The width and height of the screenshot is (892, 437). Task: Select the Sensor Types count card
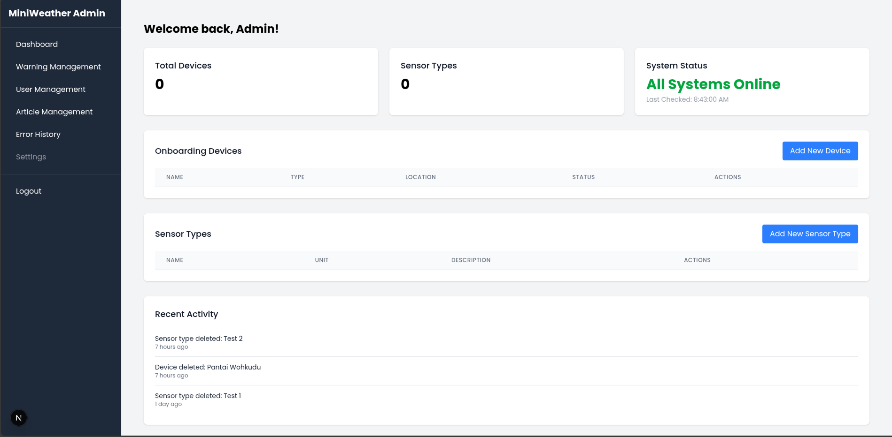(x=506, y=82)
